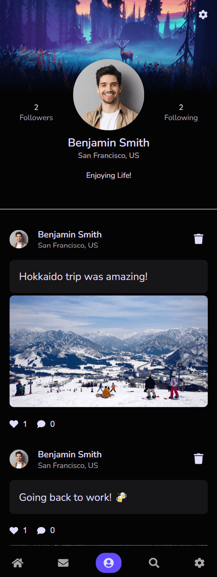Open the Hokkaido ski slope photo

coord(108,351)
